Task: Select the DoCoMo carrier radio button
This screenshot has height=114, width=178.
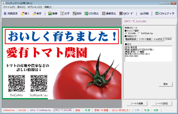Action: coord(126,33)
